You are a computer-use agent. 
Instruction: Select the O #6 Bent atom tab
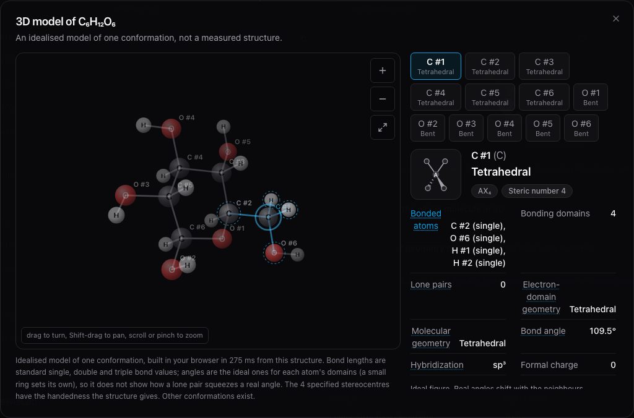581,129
